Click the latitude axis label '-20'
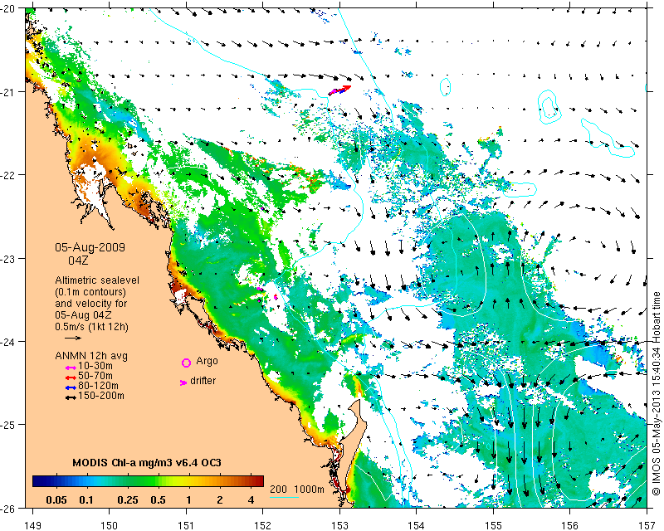The height and width of the screenshot is (531, 664). tap(9, 9)
